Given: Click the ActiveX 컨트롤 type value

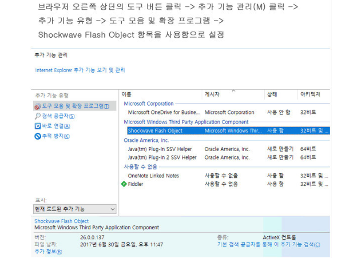Looking at the screenshot, I should (279, 238).
